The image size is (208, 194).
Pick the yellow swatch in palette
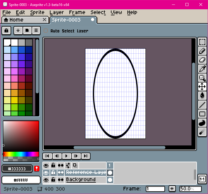coord(14,100)
